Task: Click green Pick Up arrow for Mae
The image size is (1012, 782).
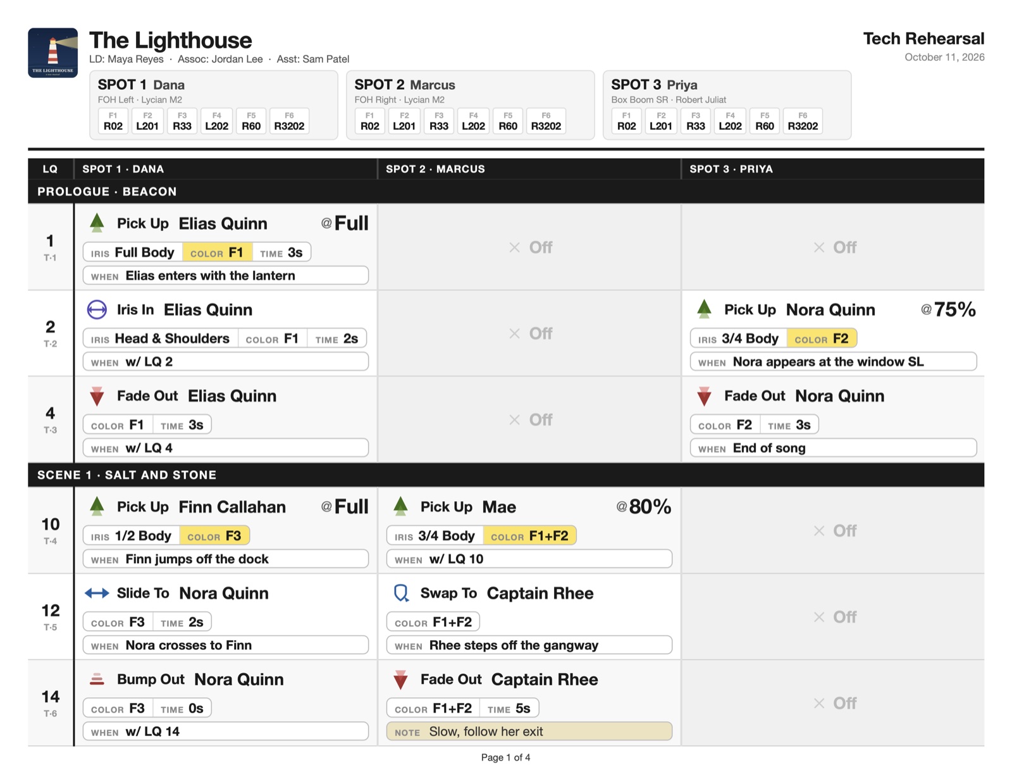Action: click(x=400, y=506)
